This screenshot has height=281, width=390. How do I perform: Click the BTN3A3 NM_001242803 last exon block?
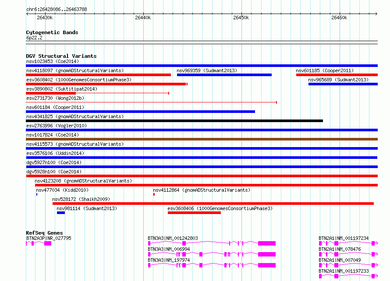(x=267, y=243)
